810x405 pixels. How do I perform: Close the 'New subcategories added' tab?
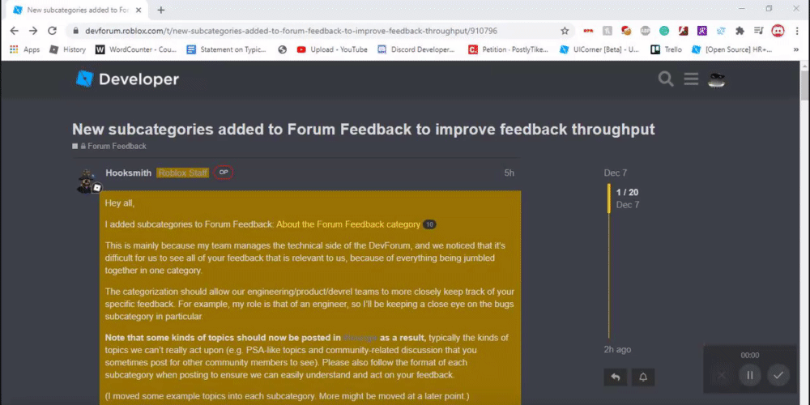tap(140, 10)
